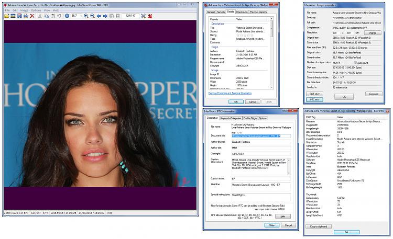Open the zoom percentage dropdown showing 36.7
393x239 pixels.
click(x=81, y=16)
